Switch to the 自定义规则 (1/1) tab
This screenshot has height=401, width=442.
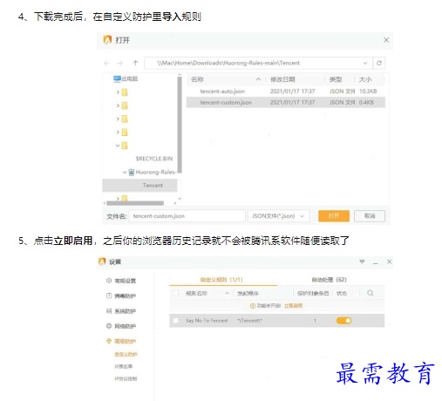tap(221, 280)
